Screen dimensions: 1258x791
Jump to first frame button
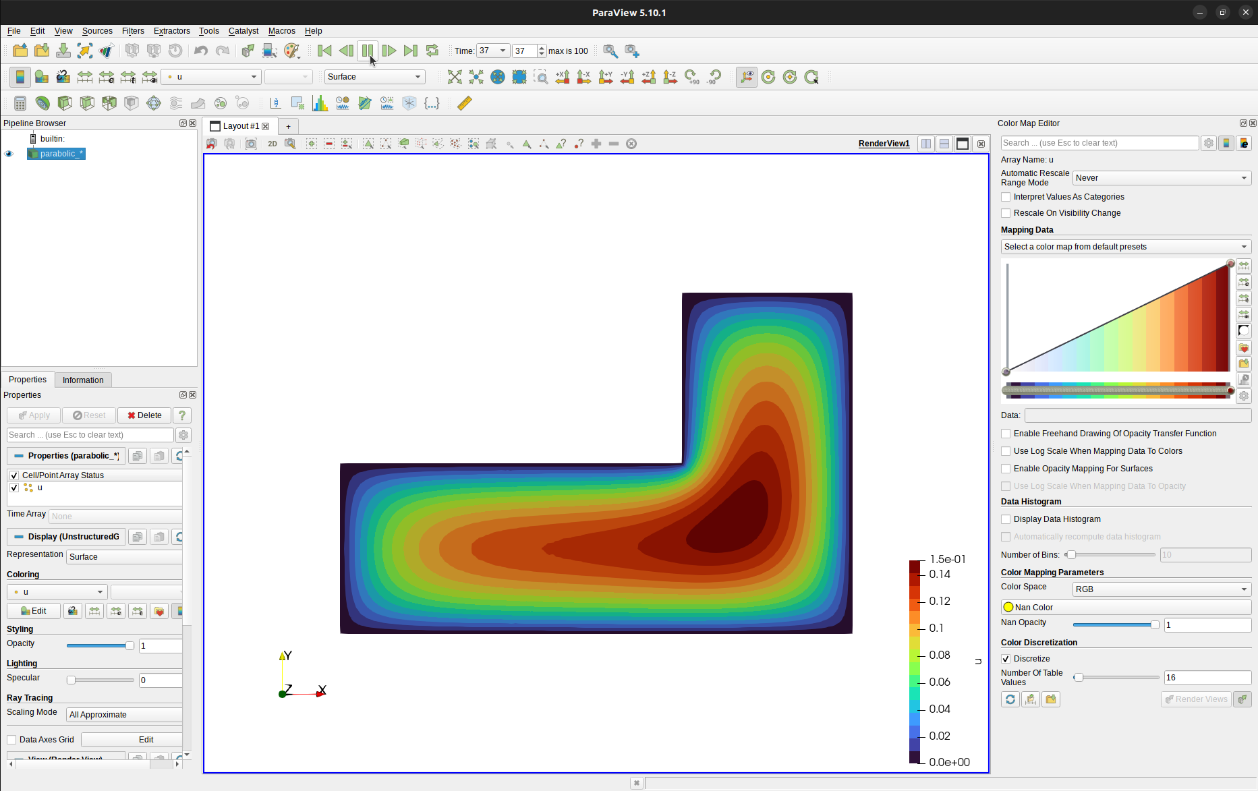[324, 51]
